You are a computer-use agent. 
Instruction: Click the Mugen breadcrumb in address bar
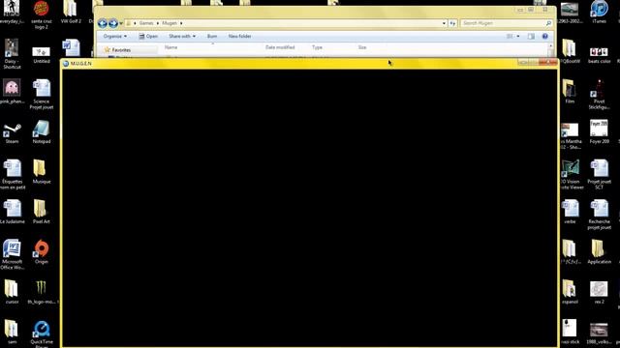coord(170,23)
